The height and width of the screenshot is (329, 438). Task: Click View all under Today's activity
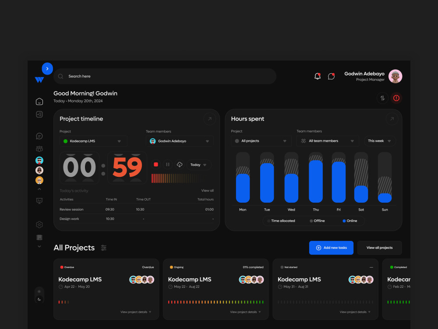coord(207,190)
